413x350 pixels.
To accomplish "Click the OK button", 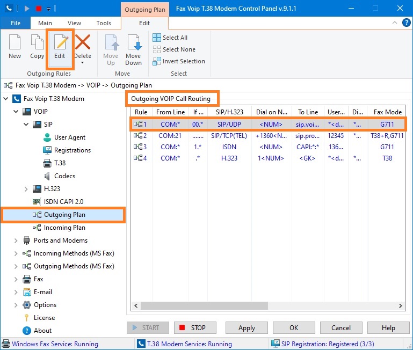I will click(x=294, y=328).
